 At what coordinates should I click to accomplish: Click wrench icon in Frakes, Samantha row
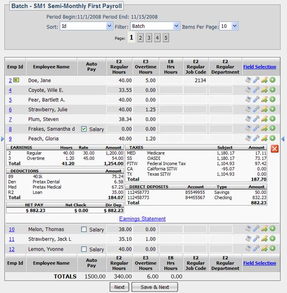256,128
